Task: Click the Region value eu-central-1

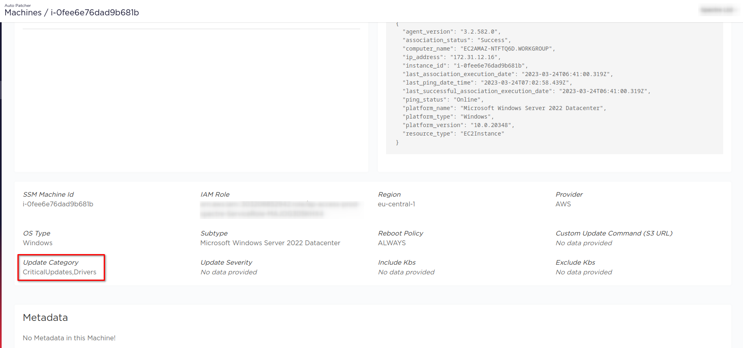Action: coord(397,204)
